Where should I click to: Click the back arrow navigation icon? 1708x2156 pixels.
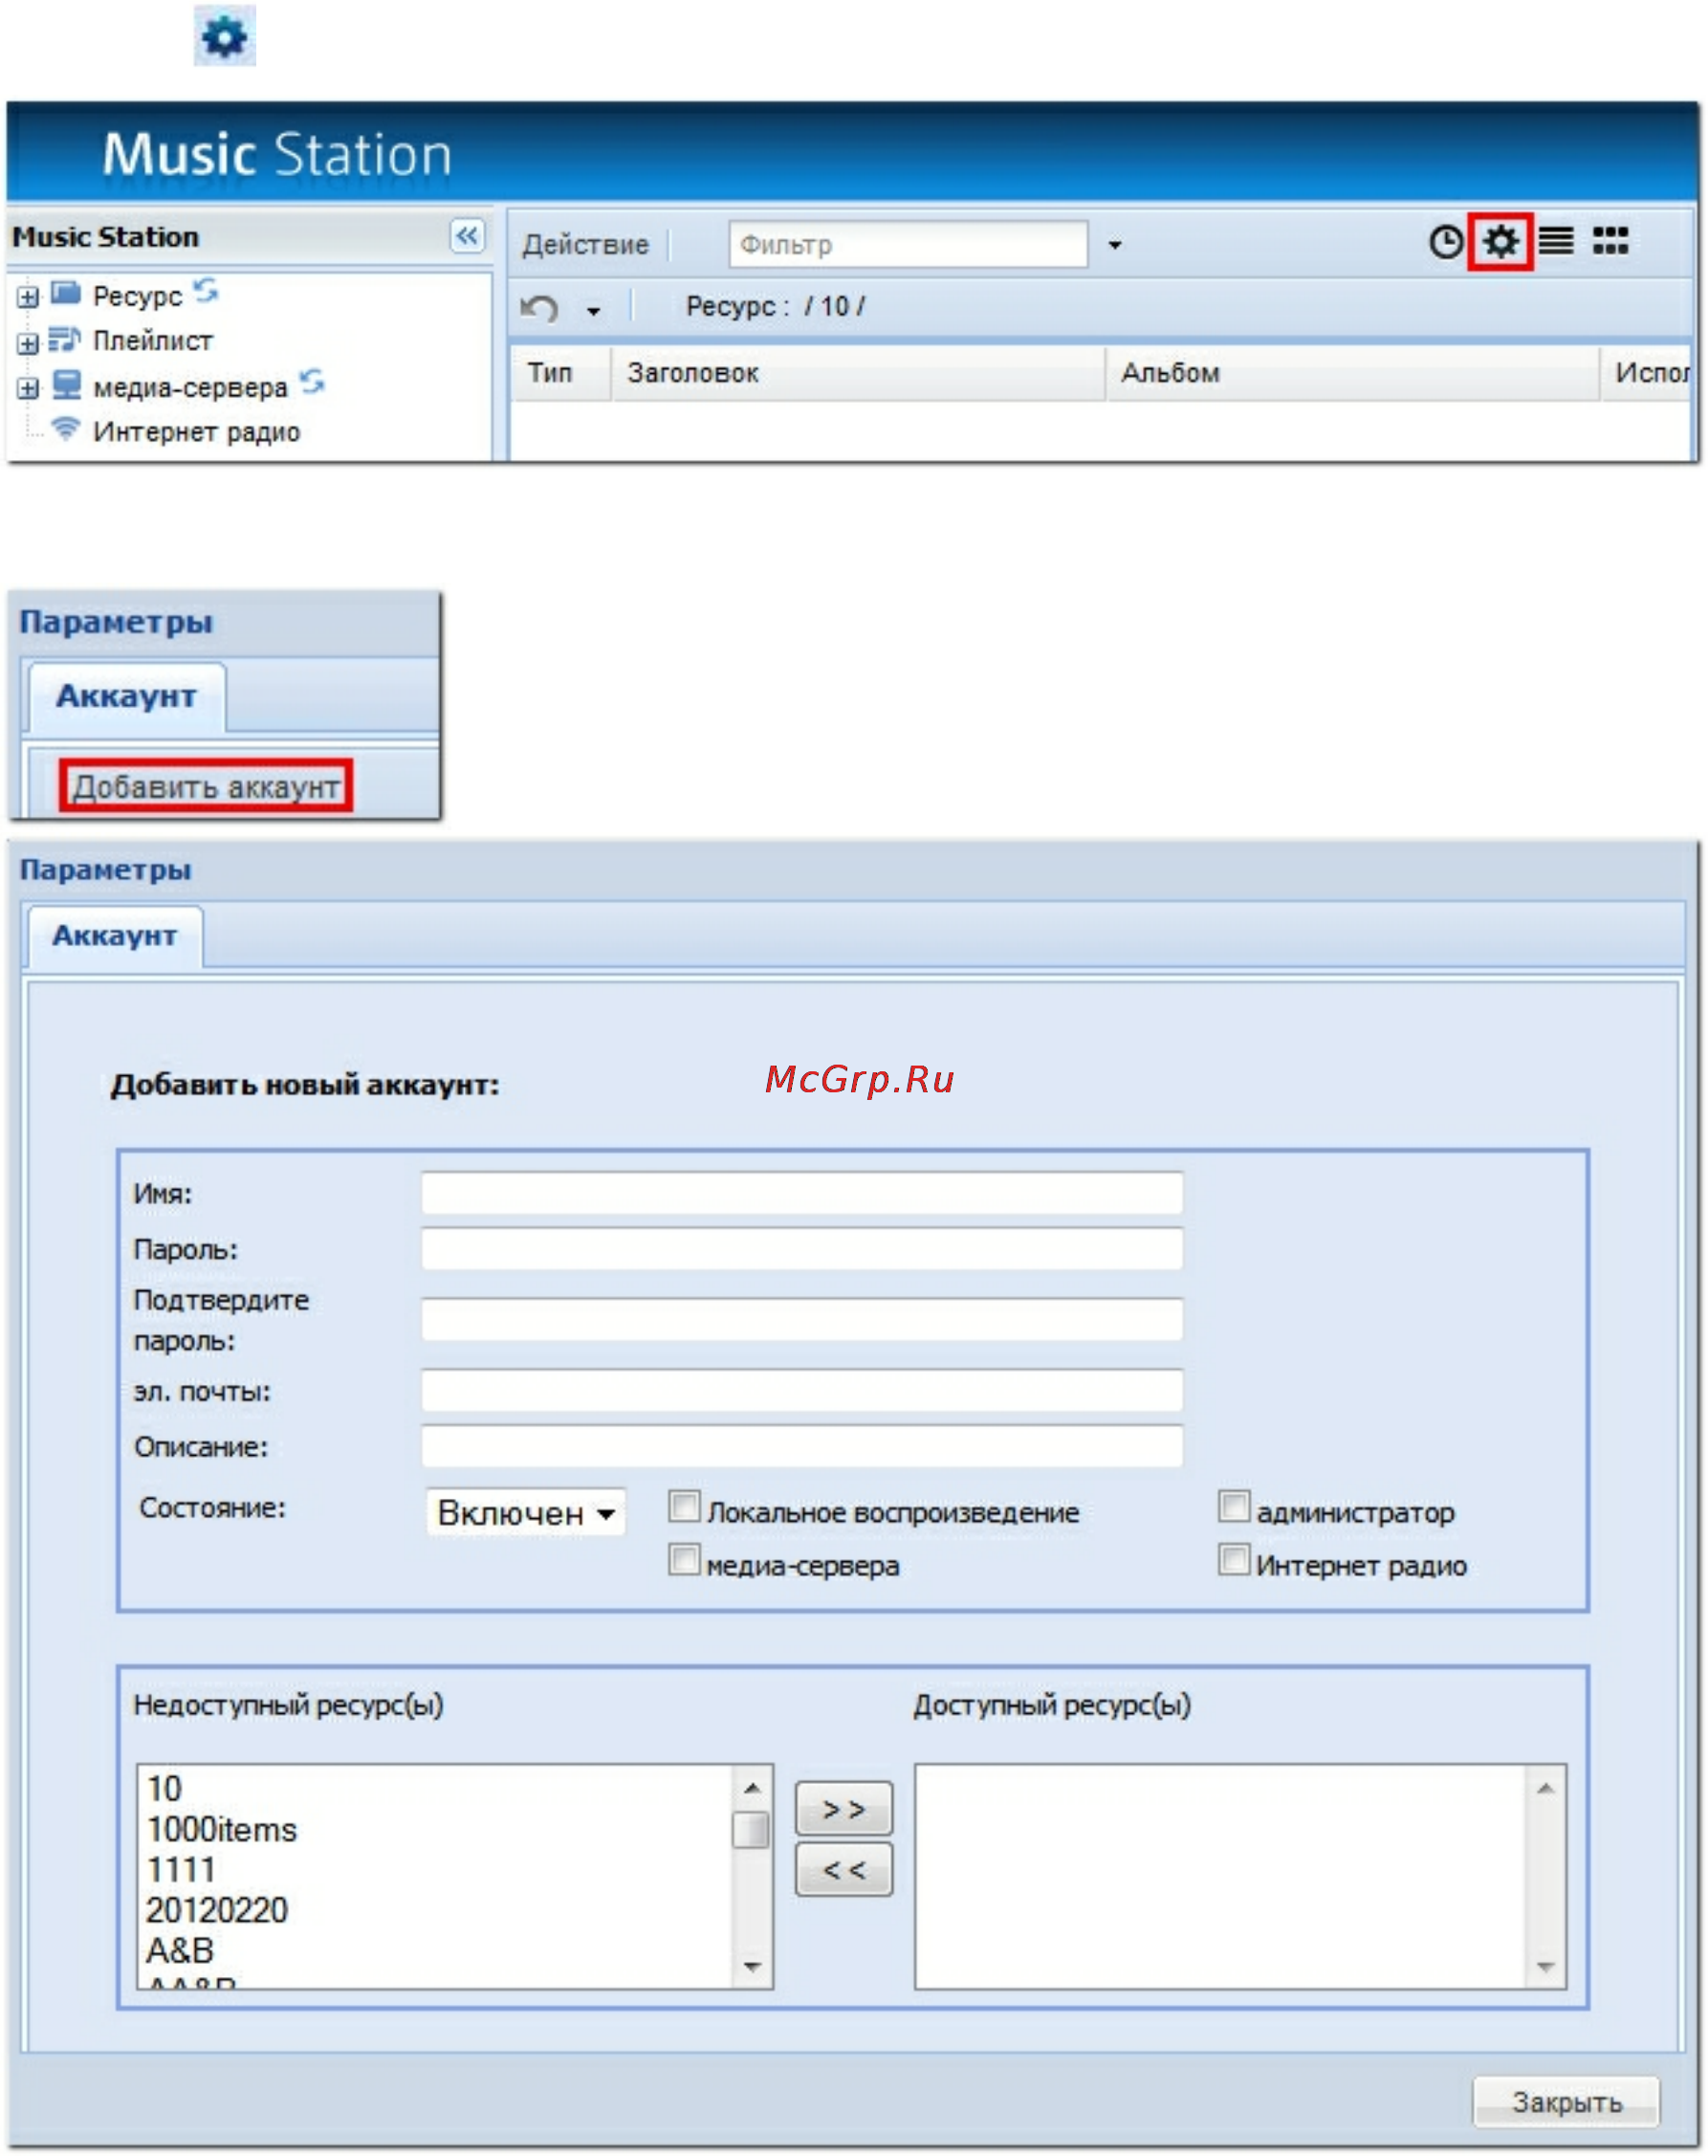pos(540,308)
